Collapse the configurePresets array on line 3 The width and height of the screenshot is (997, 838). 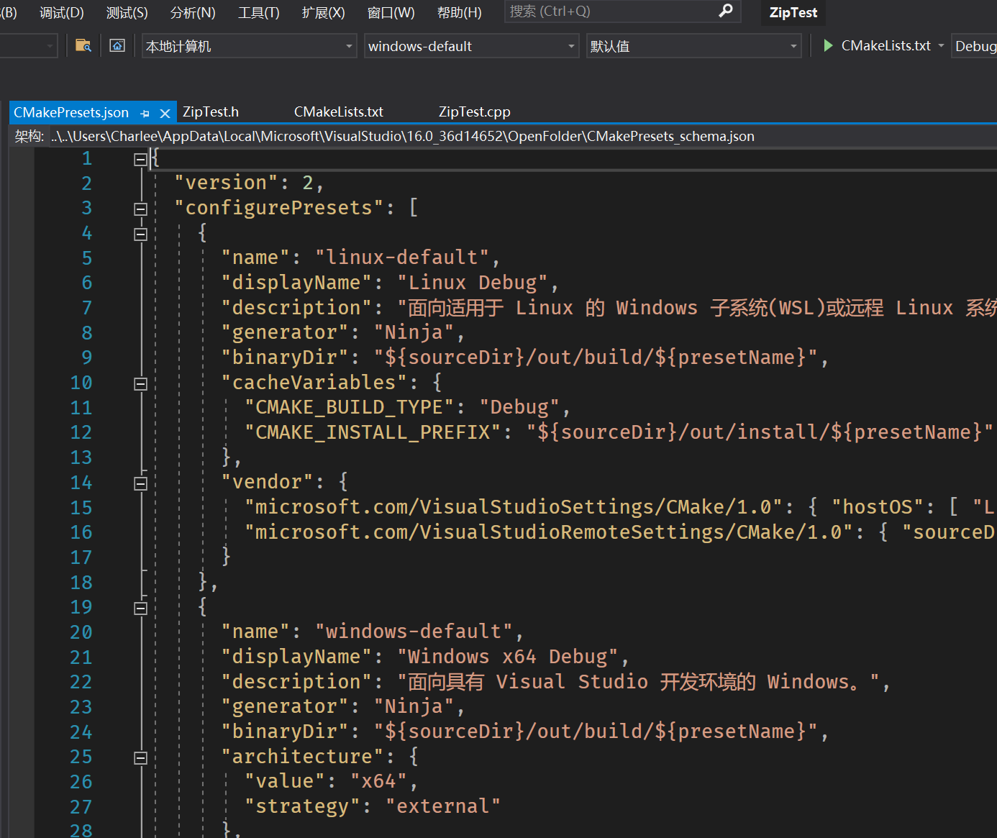coord(140,209)
